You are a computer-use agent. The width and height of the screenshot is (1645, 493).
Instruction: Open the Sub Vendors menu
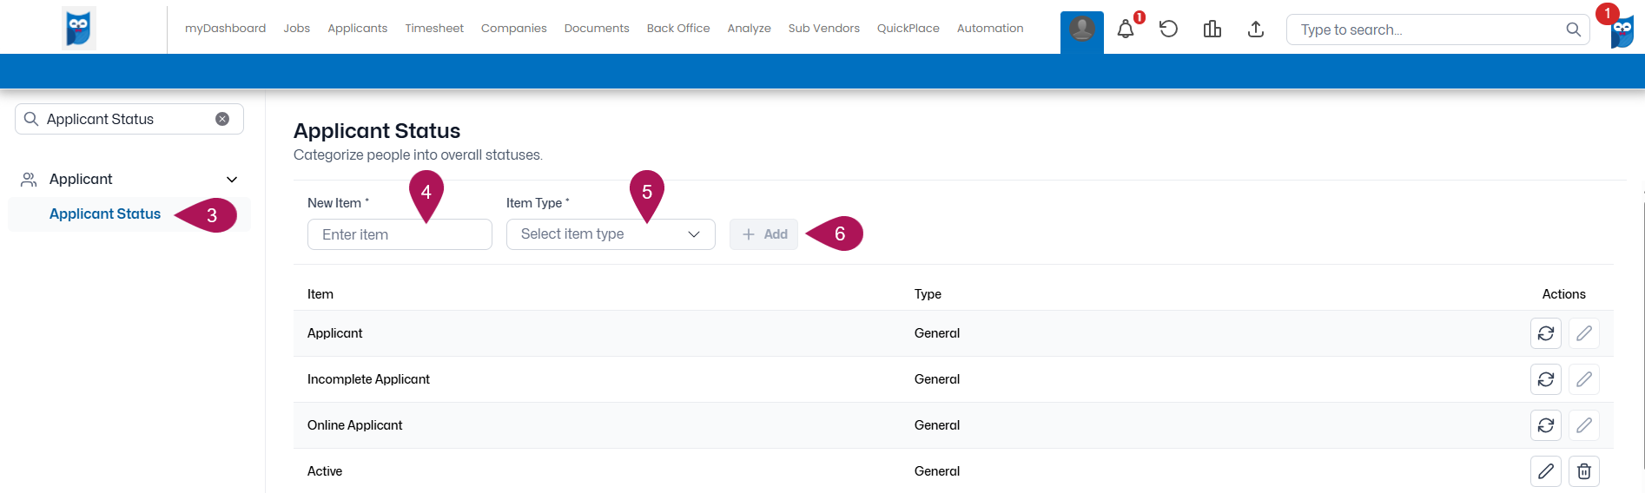(823, 29)
